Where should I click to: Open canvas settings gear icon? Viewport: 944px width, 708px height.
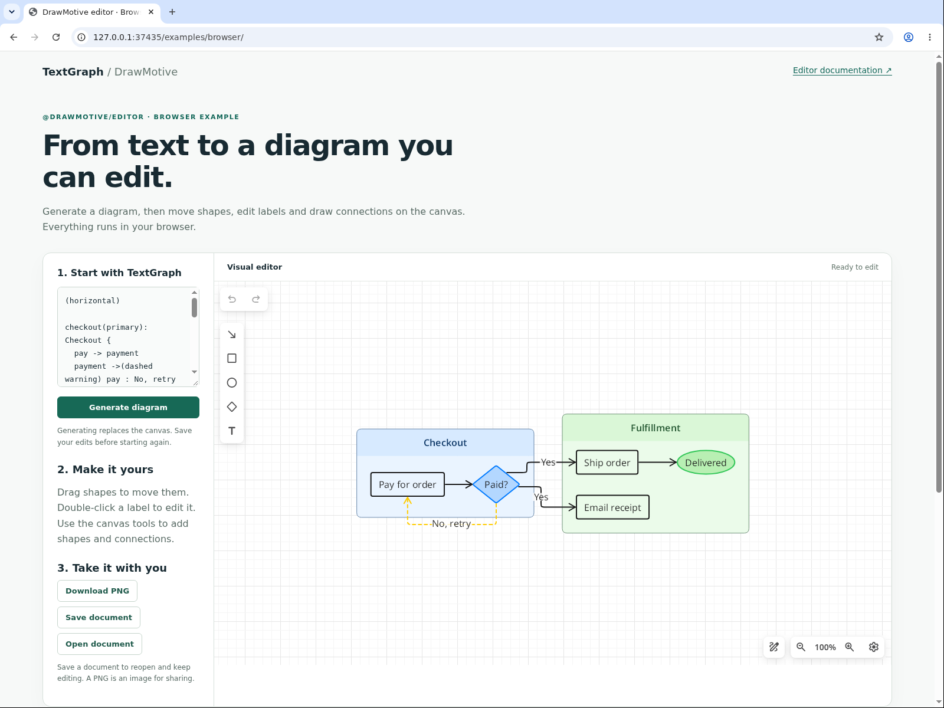[x=874, y=647]
